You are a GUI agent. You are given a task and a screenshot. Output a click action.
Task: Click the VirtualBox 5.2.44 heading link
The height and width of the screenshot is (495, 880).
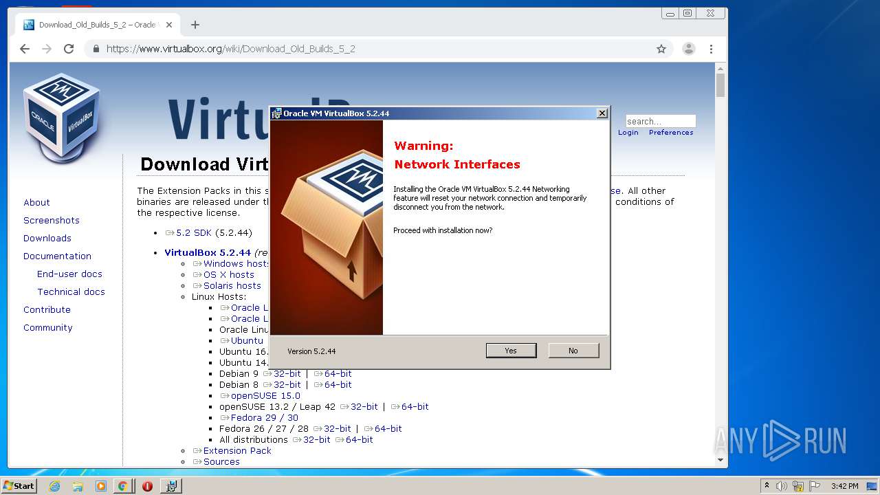coord(208,253)
